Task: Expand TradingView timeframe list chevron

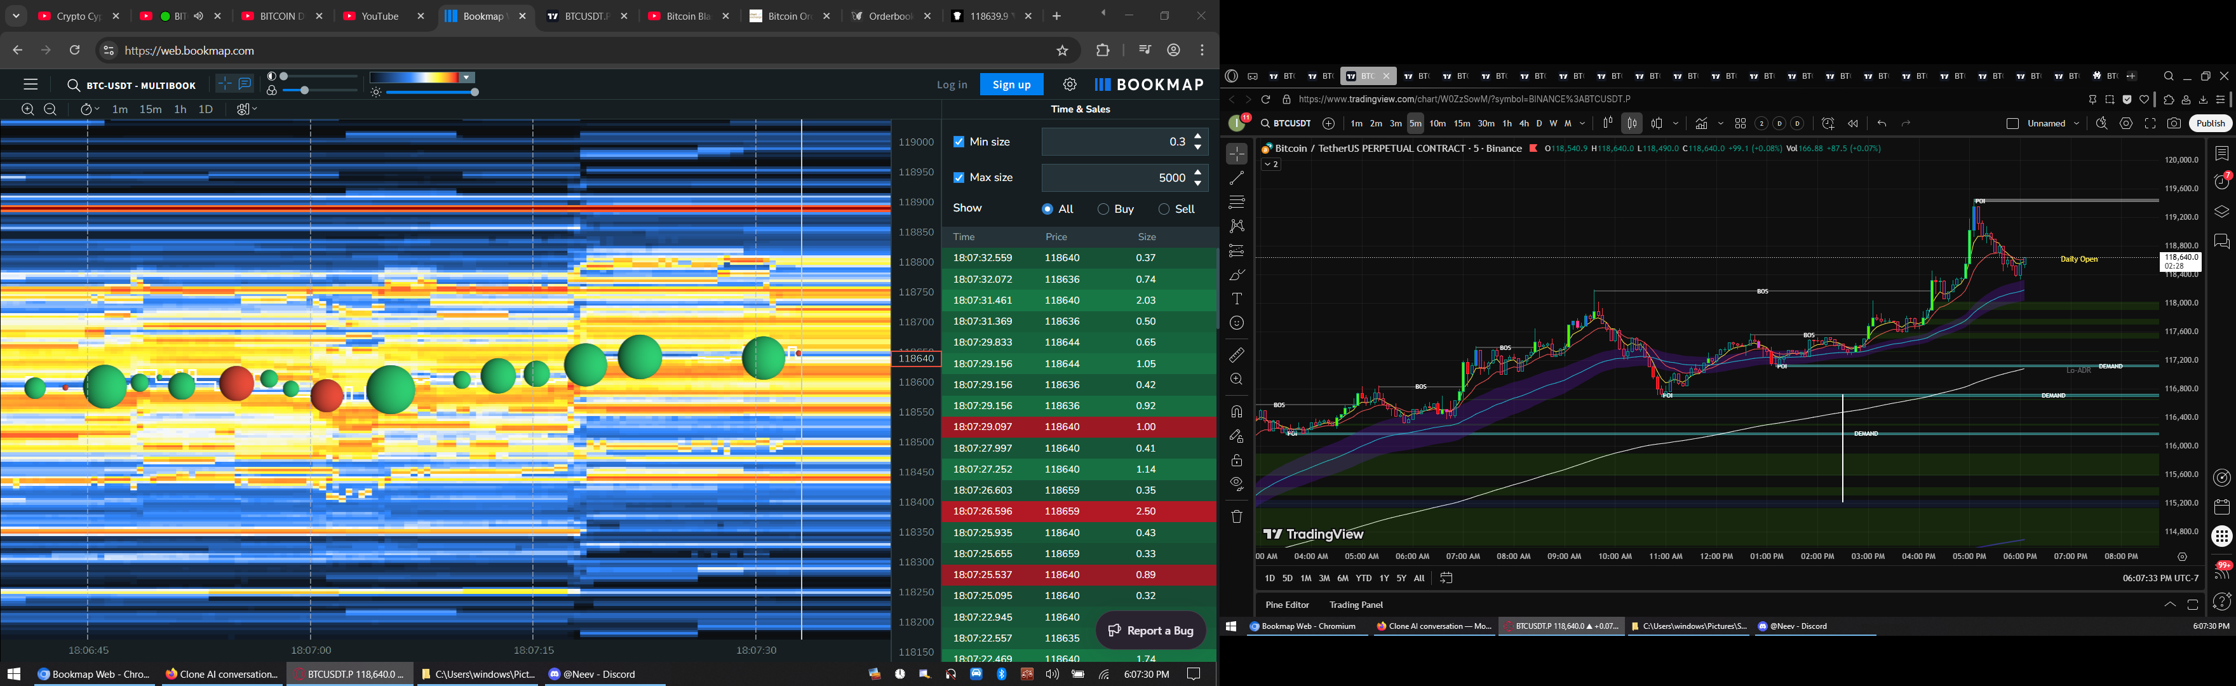Action: point(1582,123)
